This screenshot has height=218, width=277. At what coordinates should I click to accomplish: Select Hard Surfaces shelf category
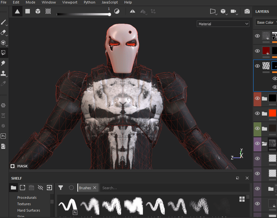29,210
